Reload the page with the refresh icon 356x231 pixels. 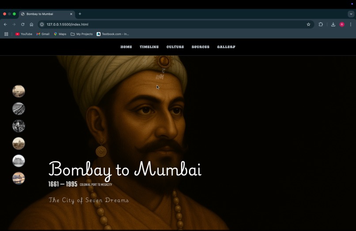click(23, 25)
